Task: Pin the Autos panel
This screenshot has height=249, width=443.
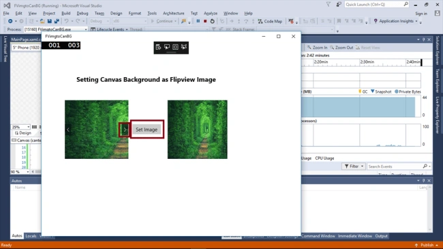Action: coord(423,181)
